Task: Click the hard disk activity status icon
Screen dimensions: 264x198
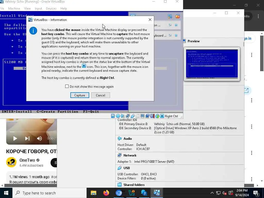Action: [113, 116]
